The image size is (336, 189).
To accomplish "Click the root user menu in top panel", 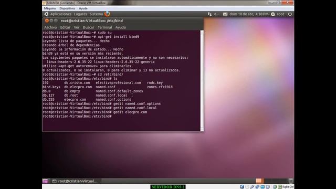I will pos(280,14).
